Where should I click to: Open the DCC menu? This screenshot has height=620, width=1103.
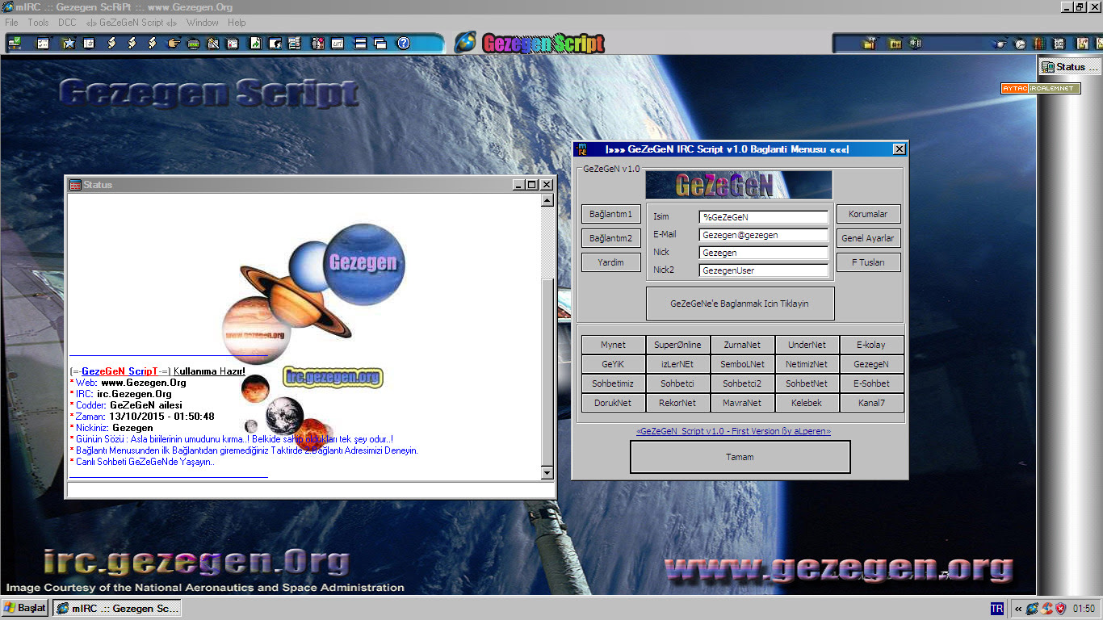click(x=67, y=23)
